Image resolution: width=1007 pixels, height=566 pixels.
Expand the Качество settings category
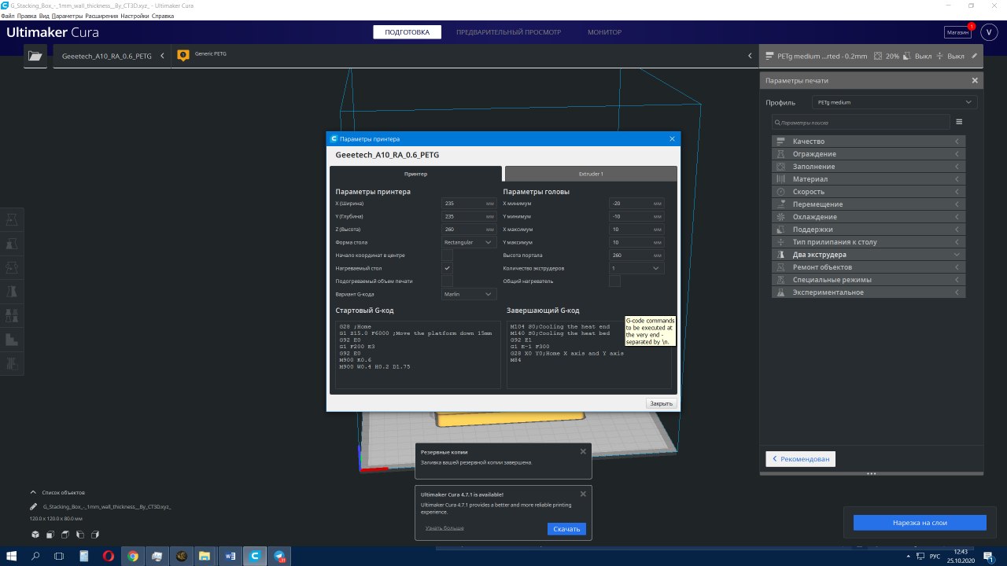click(868, 141)
